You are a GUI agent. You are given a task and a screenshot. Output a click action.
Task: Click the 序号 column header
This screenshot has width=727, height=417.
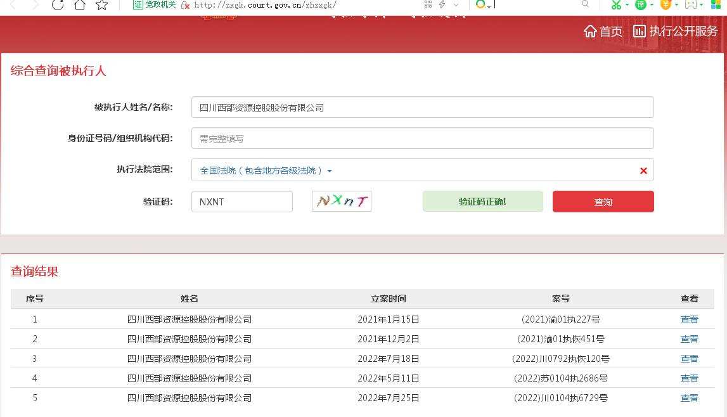(35, 299)
